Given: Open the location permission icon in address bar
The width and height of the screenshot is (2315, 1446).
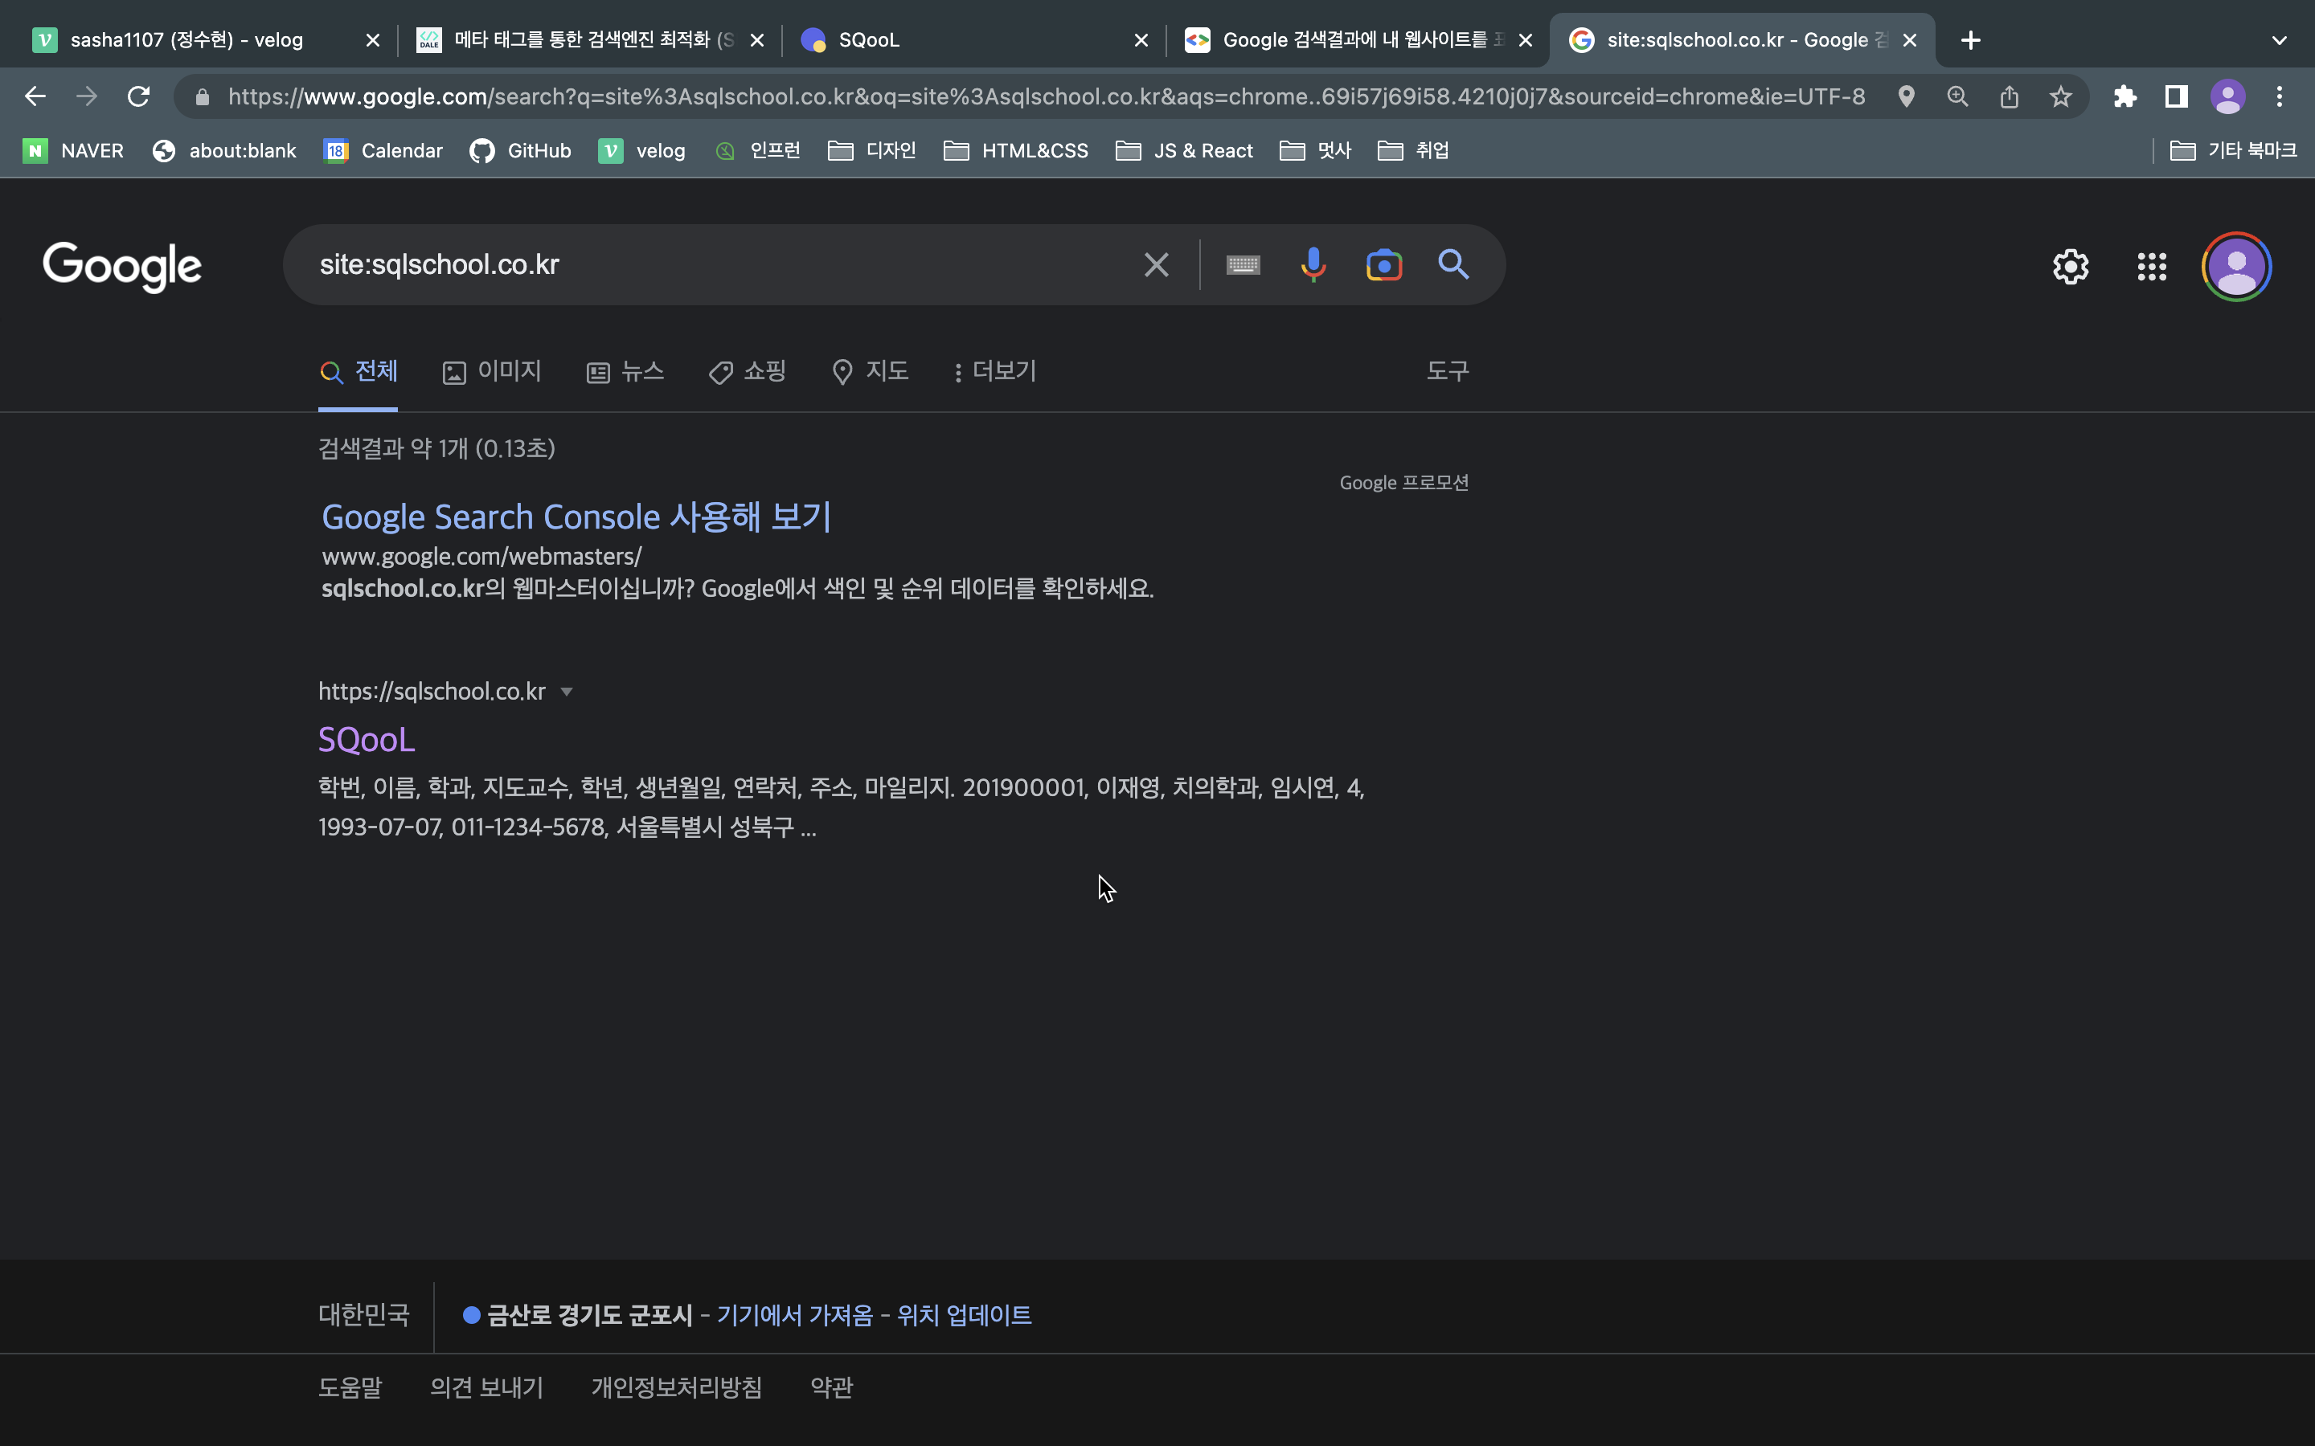Looking at the screenshot, I should pyautogui.click(x=1907, y=96).
